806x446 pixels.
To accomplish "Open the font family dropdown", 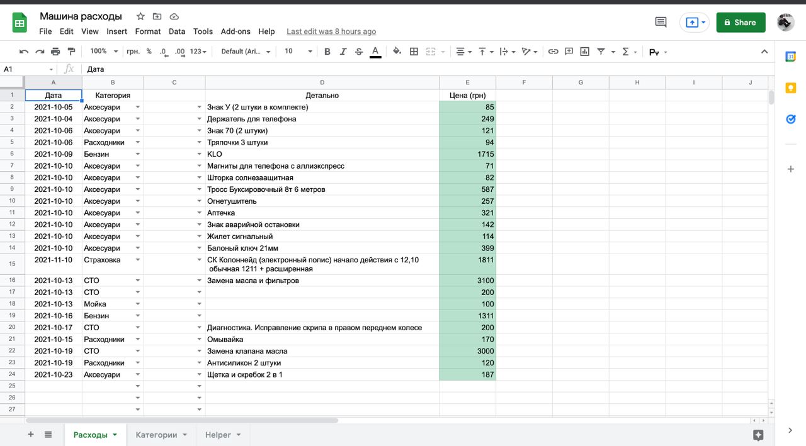I will pos(246,52).
